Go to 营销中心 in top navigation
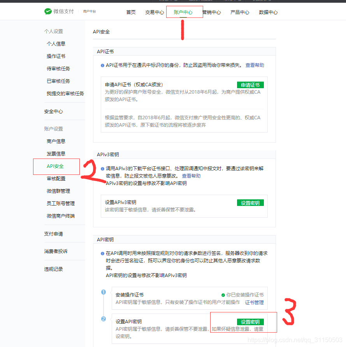Image resolution: width=346 pixels, height=347 pixels. [x=212, y=12]
